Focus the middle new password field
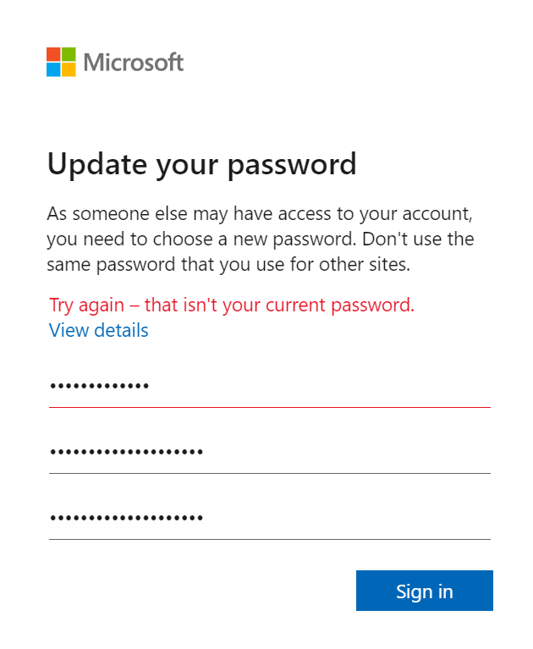 click(x=269, y=452)
